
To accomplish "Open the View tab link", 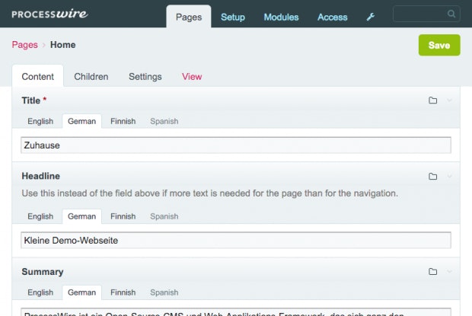I will point(192,76).
